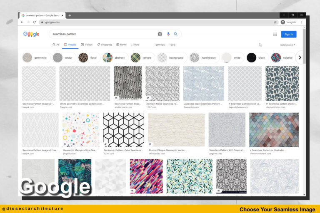Click the microphone voice search icon
The height and width of the screenshot is (213, 320).
click(x=168, y=34)
